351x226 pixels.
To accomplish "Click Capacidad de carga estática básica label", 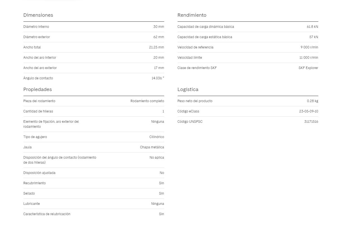I will (x=205, y=37).
